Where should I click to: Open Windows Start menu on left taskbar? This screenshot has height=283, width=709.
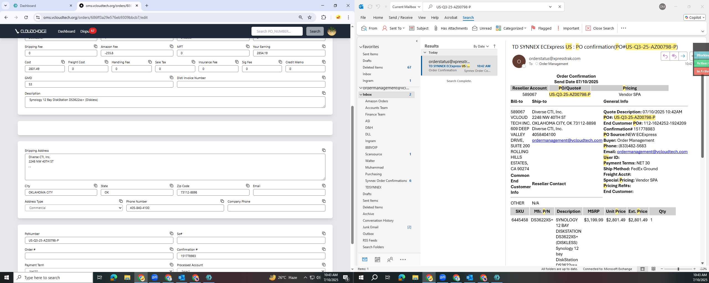[7, 277]
